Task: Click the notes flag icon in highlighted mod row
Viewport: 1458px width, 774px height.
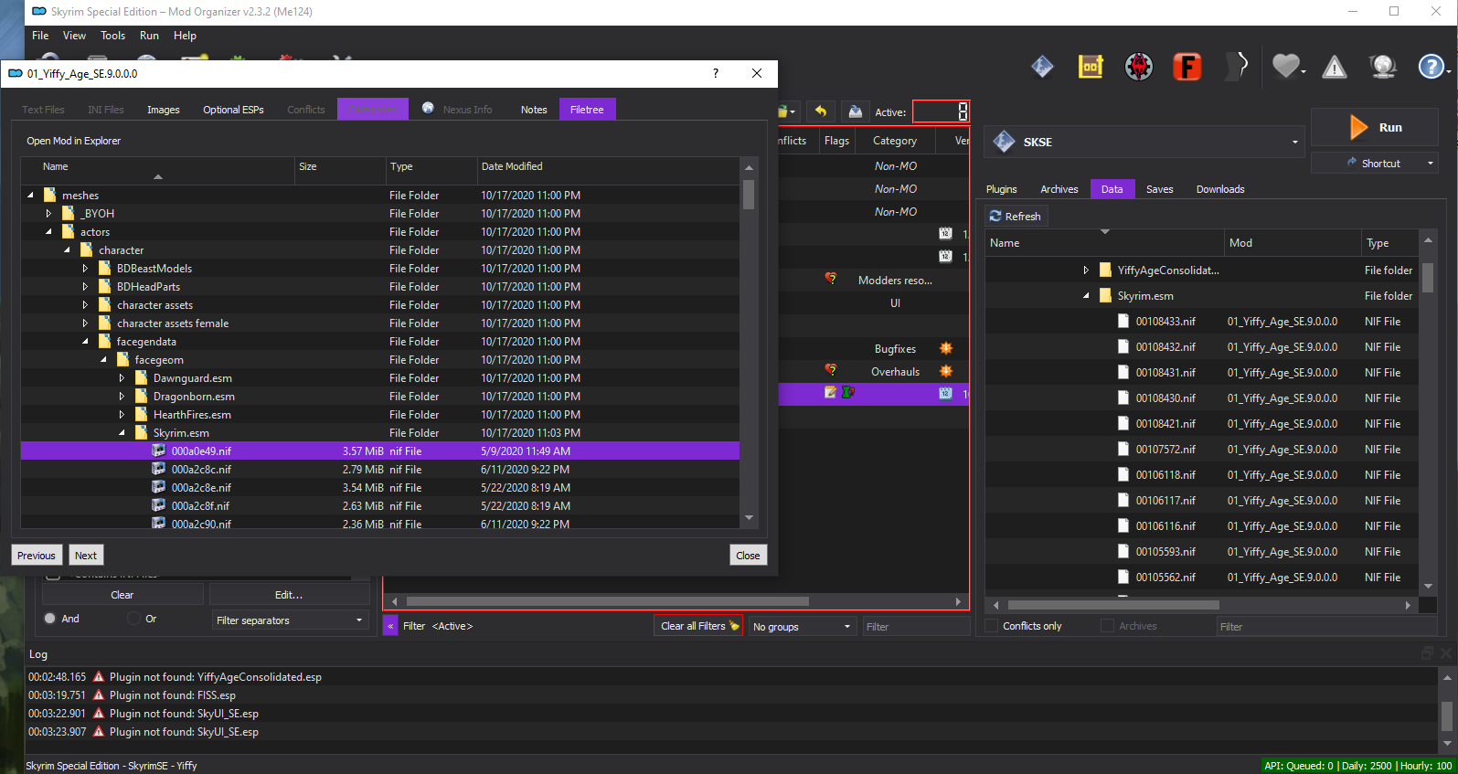Action: click(831, 392)
